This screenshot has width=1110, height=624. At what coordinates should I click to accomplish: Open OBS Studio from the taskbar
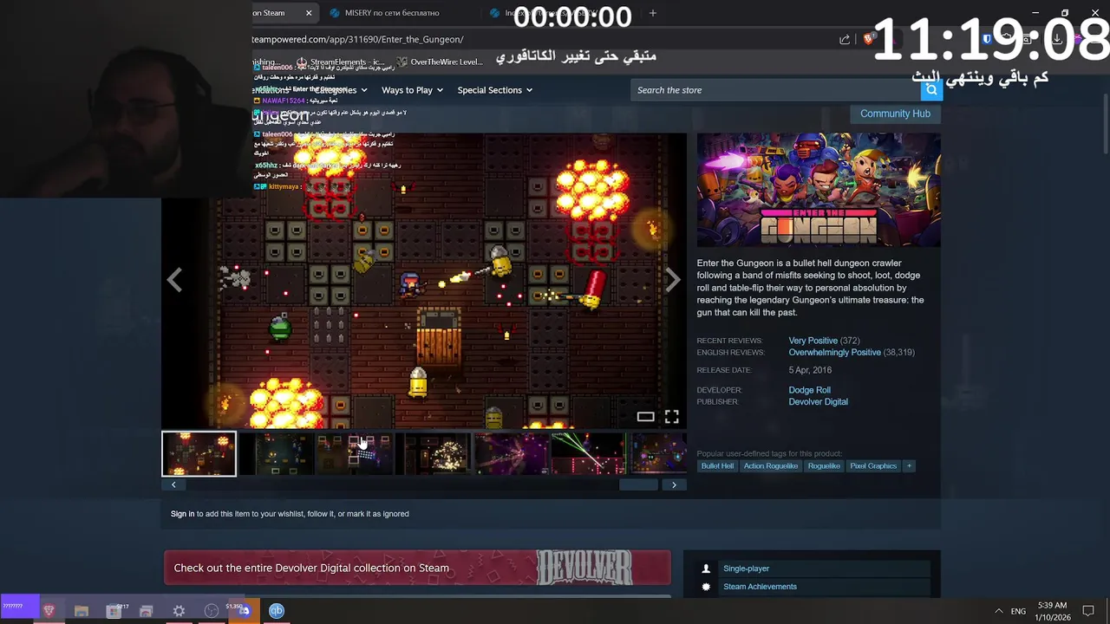[212, 611]
